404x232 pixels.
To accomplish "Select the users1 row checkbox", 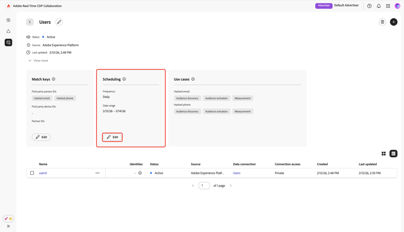I will coord(32,173).
